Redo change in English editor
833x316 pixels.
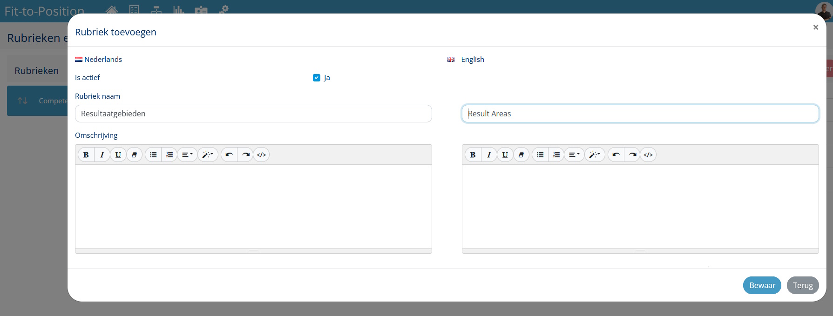(632, 155)
